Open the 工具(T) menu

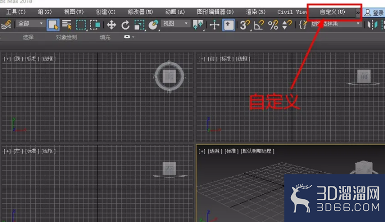[x=16, y=12]
